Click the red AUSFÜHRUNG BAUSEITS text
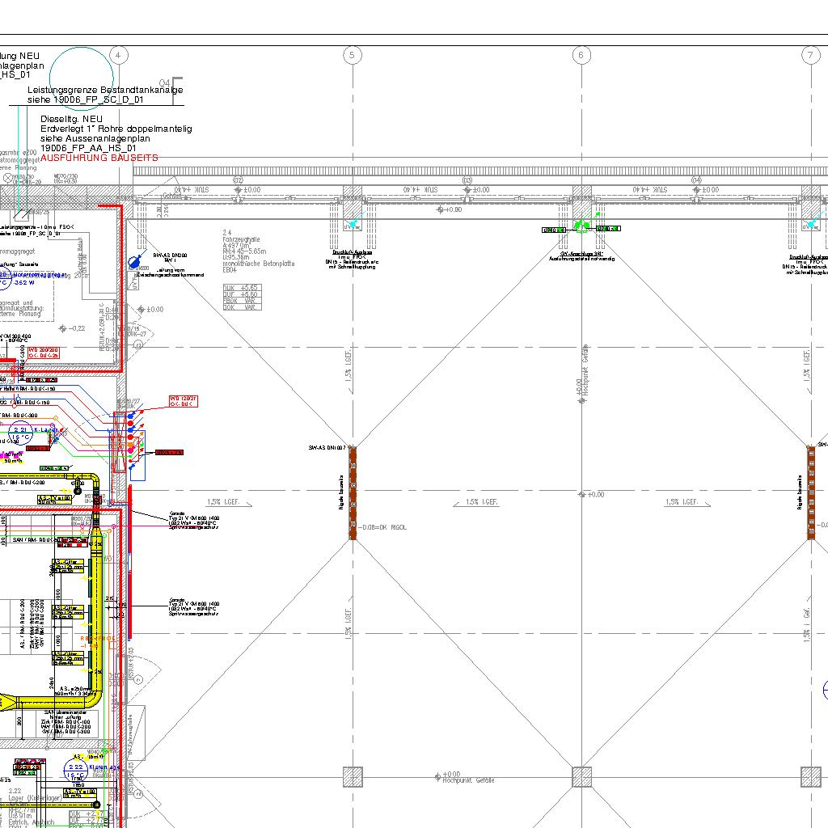 pos(99,158)
